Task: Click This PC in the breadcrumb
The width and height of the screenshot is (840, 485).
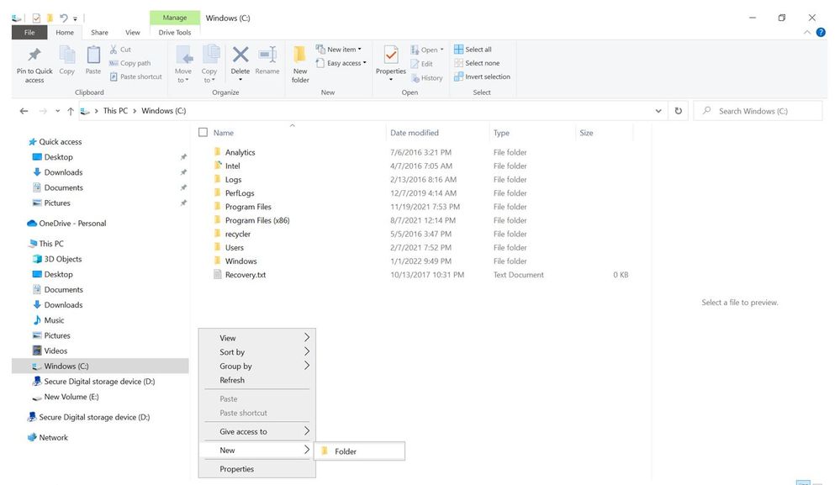Action: point(116,111)
